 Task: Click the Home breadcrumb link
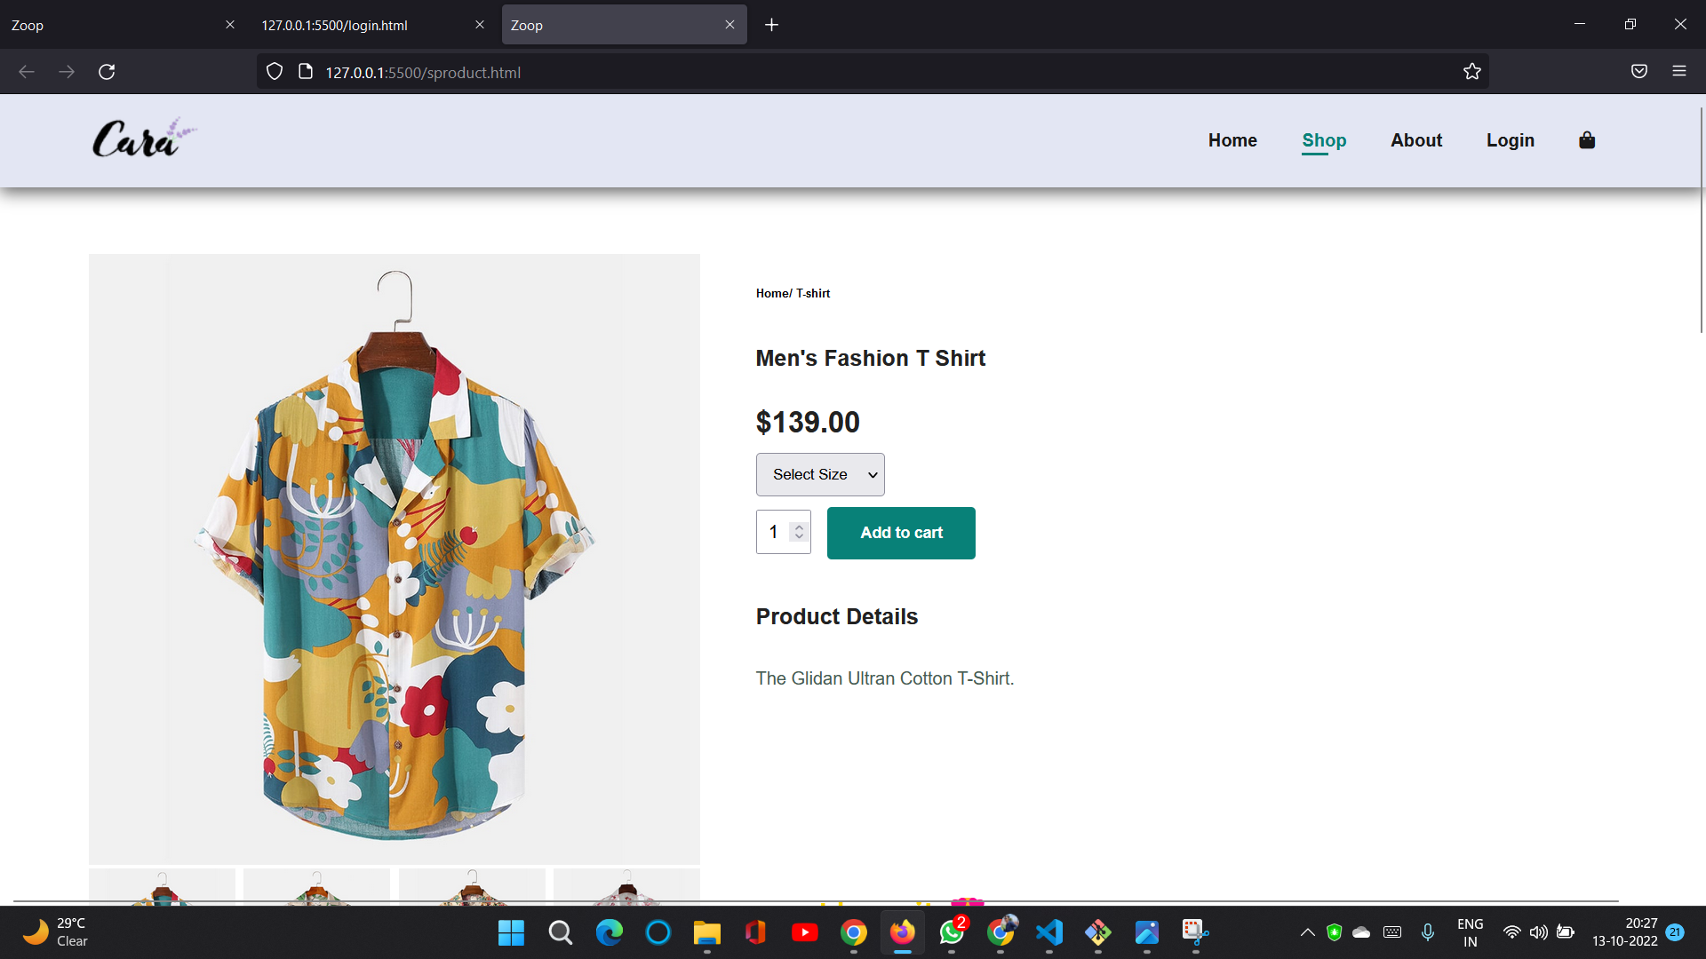coord(771,294)
